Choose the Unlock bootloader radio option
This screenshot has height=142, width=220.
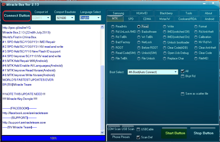(165, 42)
